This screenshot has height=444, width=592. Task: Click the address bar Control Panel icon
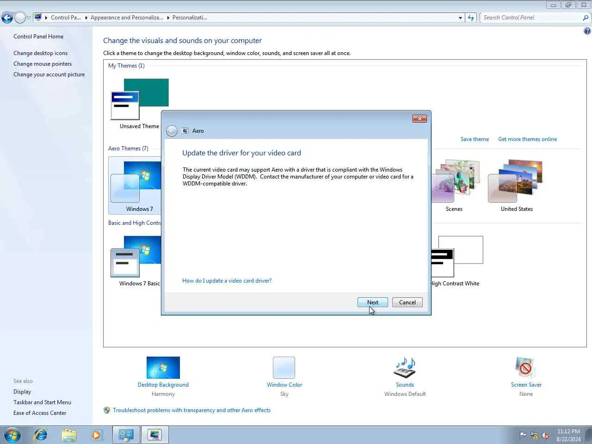(38, 18)
